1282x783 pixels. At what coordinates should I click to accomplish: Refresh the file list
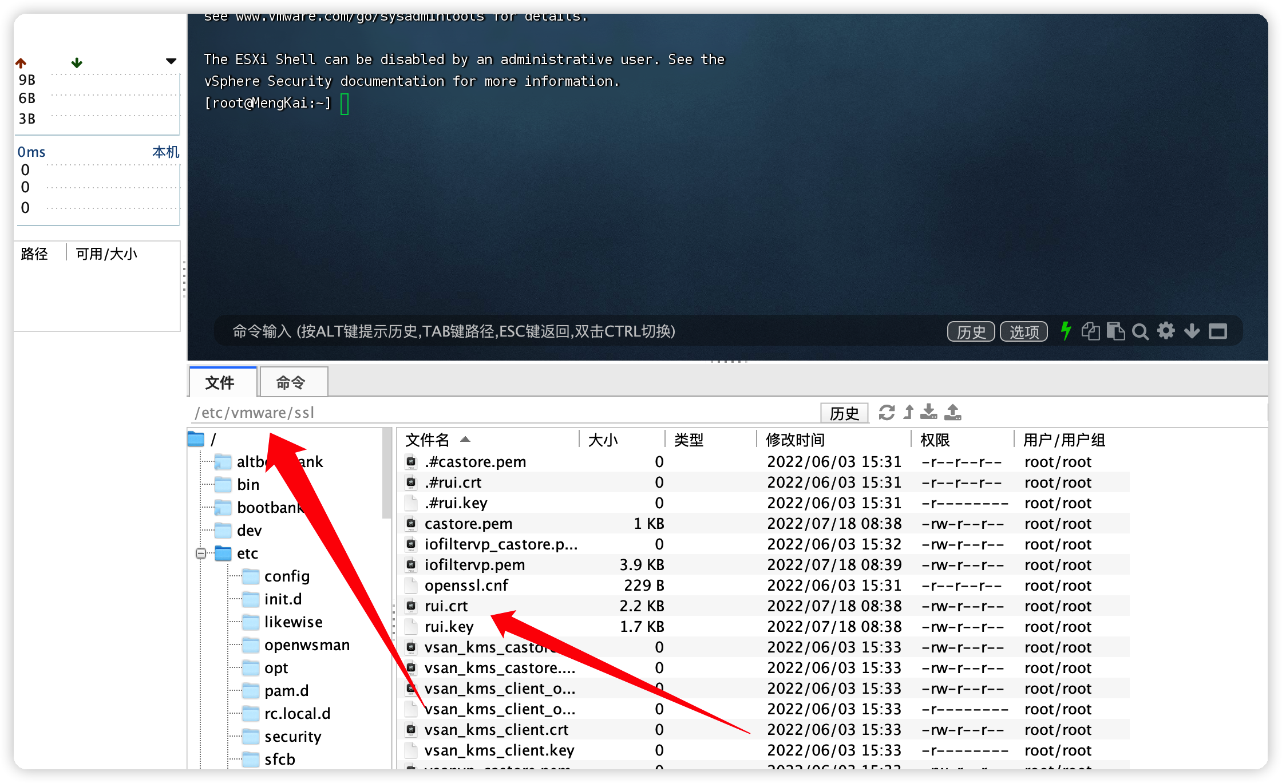[x=887, y=412]
